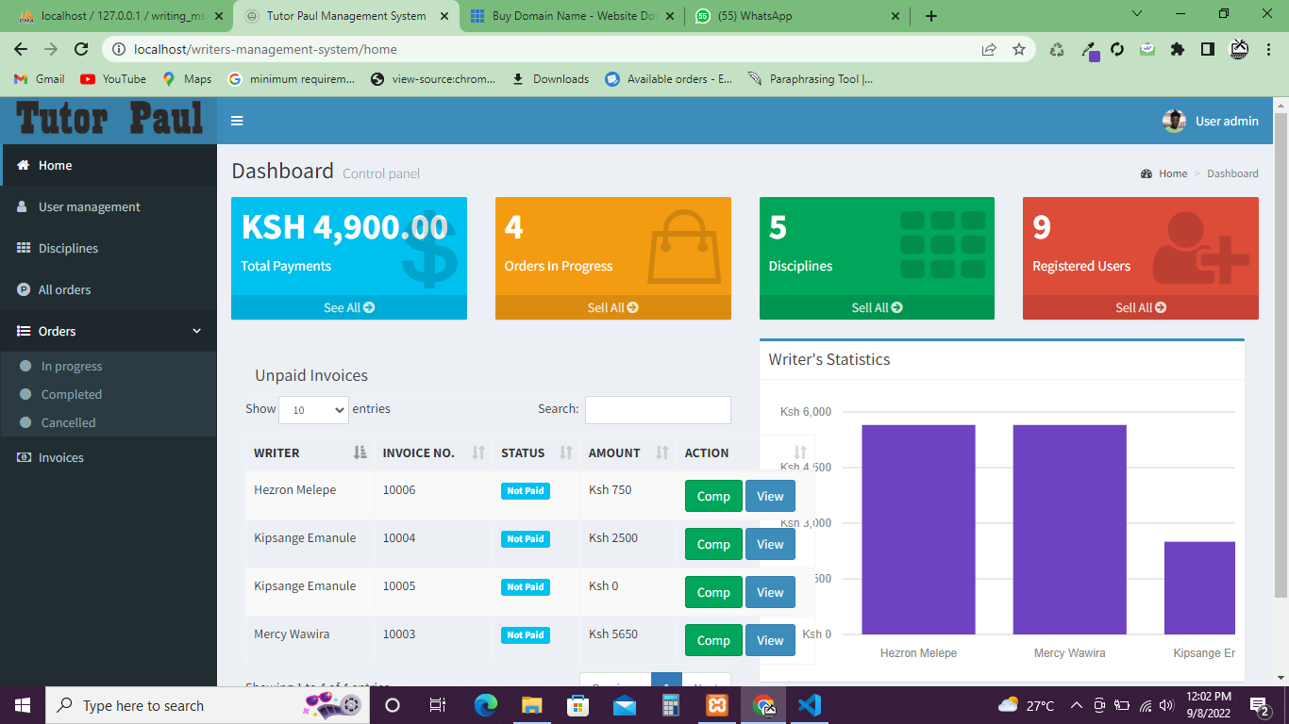Open the Home sidebar item

click(109, 165)
